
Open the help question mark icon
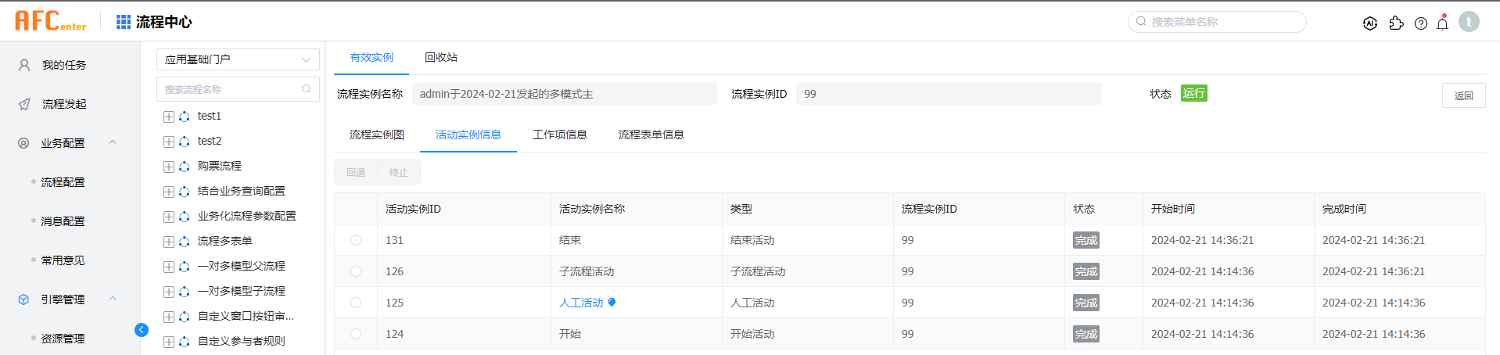pos(1421,23)
